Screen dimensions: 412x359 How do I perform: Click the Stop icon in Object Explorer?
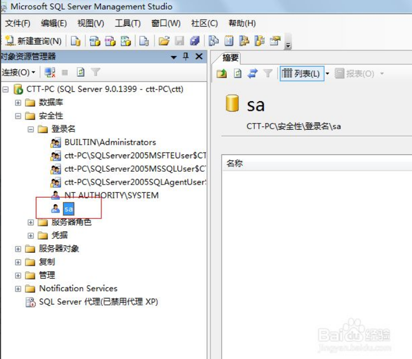click(x=65, y=73)
